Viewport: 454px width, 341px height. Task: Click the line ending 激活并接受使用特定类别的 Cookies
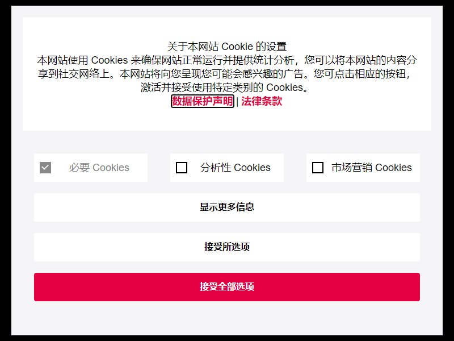tap(225, 88)
